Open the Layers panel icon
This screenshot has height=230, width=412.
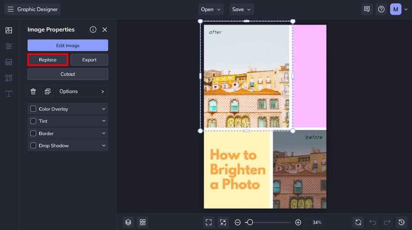click(128, 222)
